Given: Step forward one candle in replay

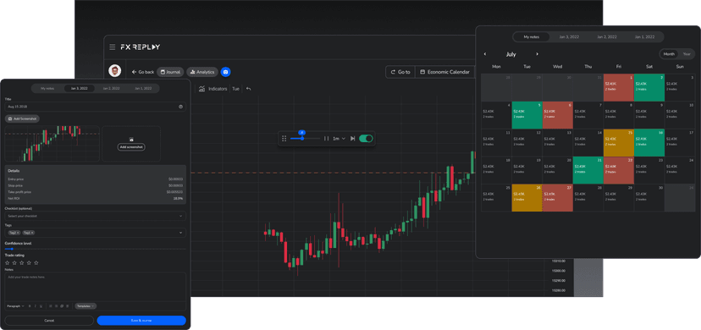Looking at the screenshot, I should 353,139.
